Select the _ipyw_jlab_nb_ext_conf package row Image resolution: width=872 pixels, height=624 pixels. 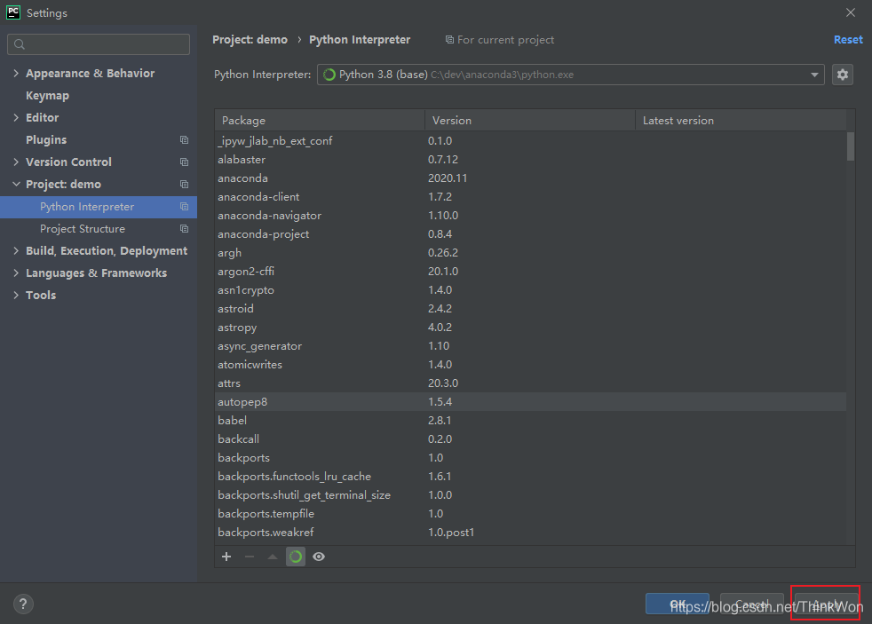point(530,141)
